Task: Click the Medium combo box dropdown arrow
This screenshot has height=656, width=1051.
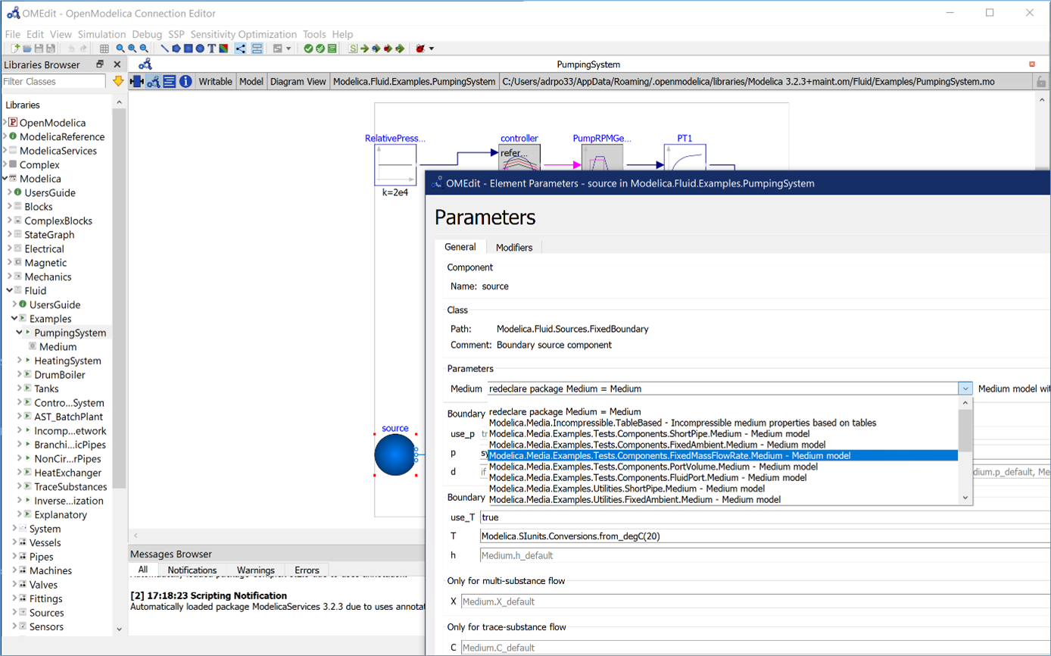Action: [965, 389]
